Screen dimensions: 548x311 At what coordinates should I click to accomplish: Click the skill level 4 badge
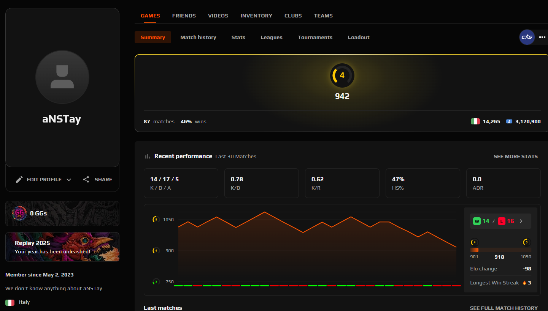(x=342, y=75)
